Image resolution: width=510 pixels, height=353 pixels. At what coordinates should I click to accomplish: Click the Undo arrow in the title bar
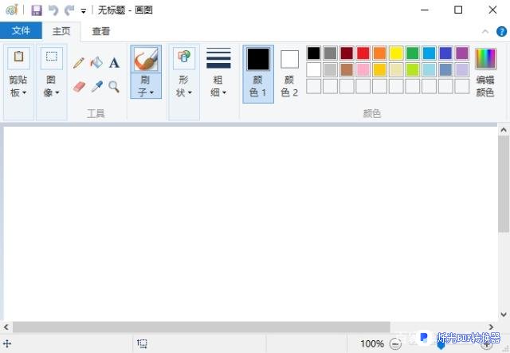(53, 10)
